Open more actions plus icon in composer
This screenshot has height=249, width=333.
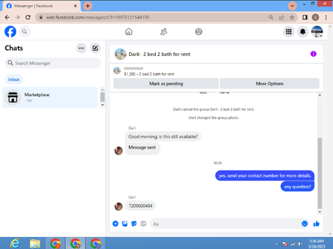pos(115,224)
